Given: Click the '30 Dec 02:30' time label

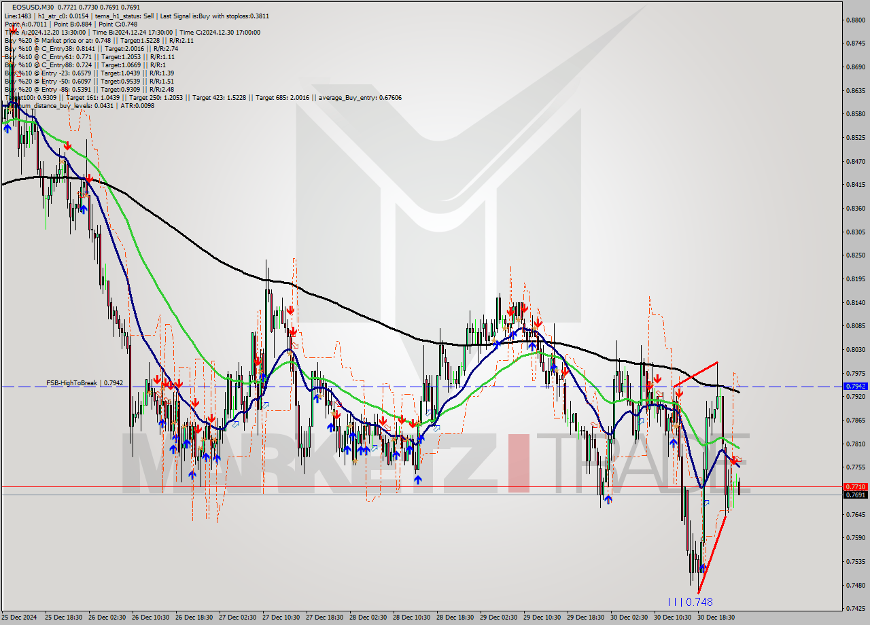Looking at the screenshot, I should pyautogui.click(x=629, y=618).
